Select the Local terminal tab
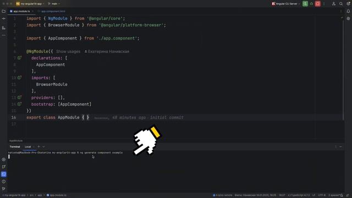 point(28,147)
